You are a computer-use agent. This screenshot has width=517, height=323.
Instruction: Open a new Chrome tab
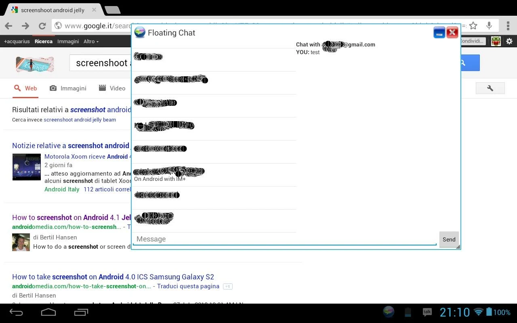click(x=112, y=10)
